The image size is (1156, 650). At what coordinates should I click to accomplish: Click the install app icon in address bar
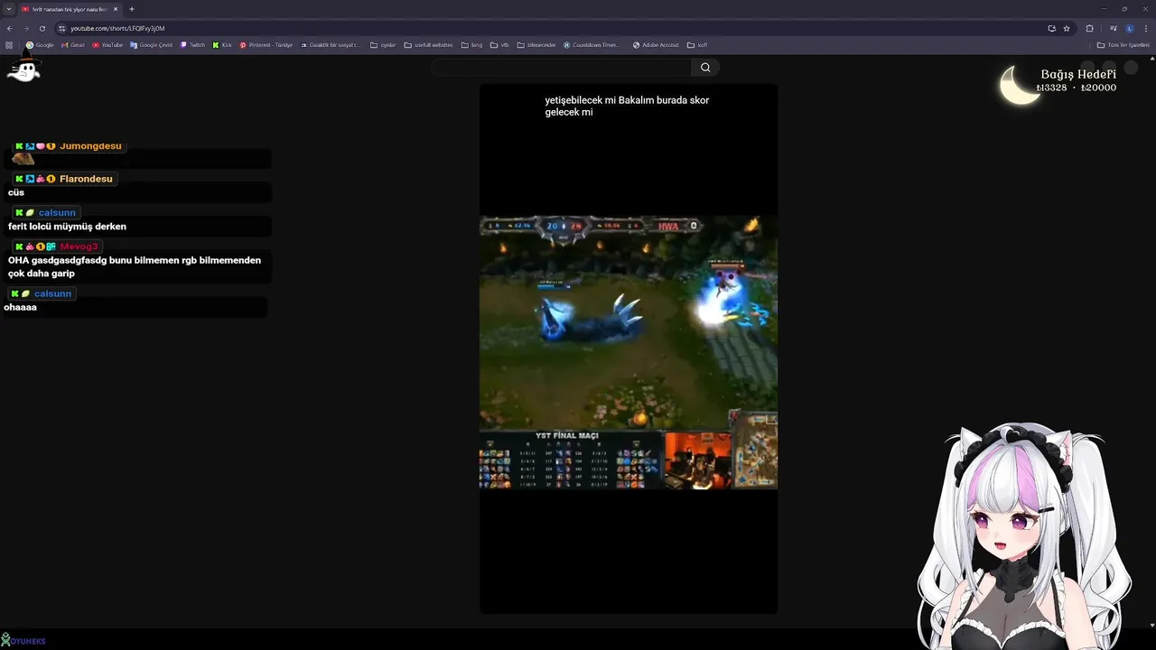[1051, 28]
